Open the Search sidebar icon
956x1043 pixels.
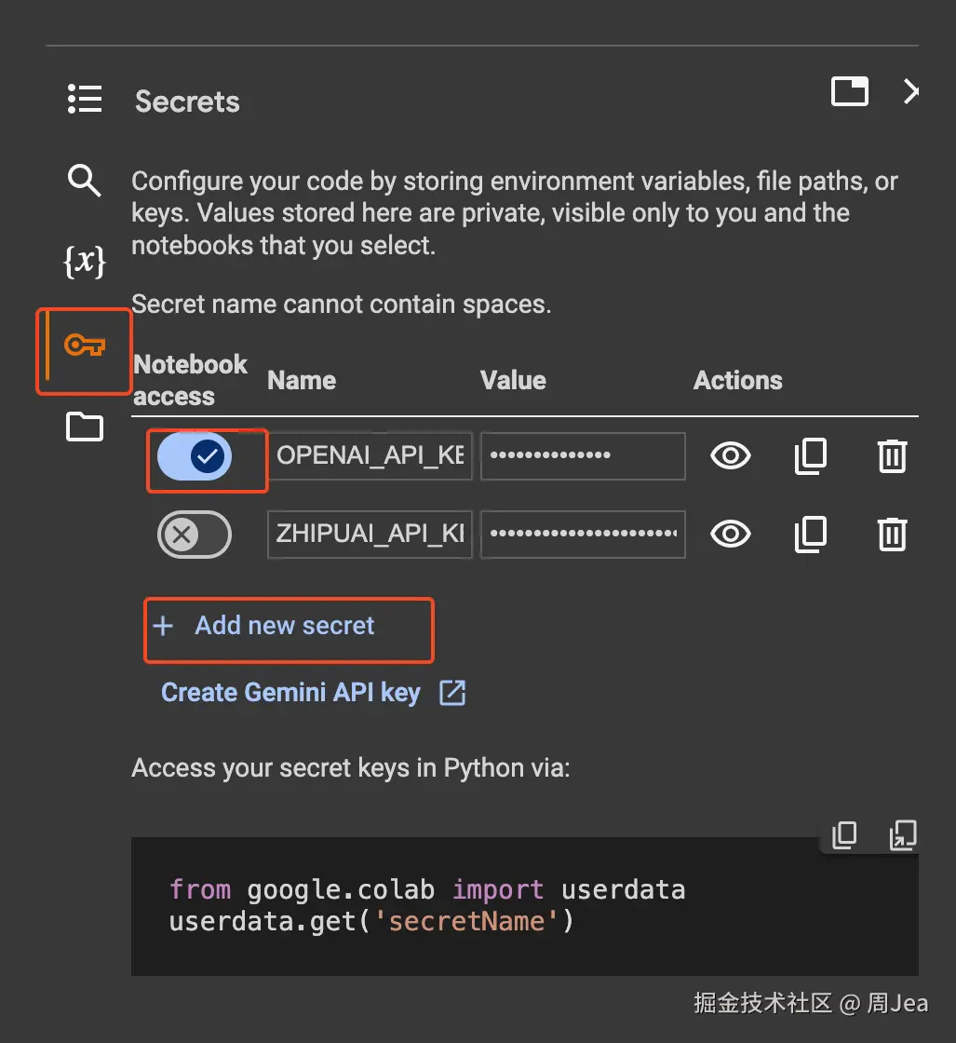(85, 181)
